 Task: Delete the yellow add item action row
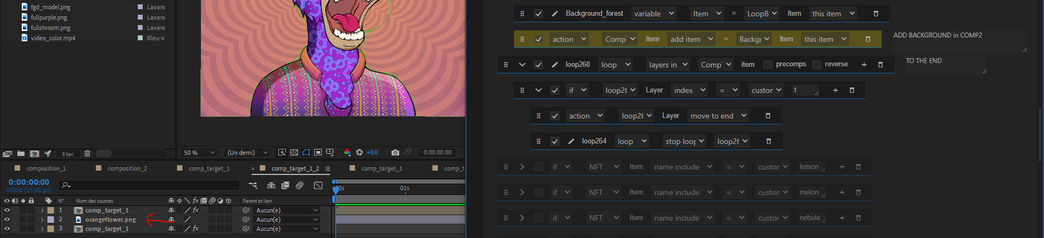click(868, 39)
